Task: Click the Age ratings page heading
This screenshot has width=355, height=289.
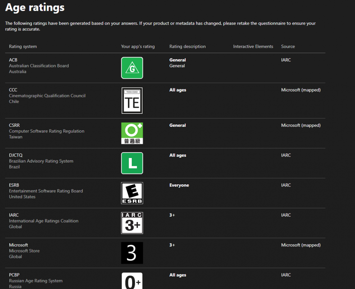Action: click(x=35, y=8)
